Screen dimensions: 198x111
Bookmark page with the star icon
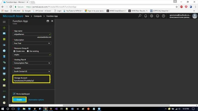tap(177, 7)
